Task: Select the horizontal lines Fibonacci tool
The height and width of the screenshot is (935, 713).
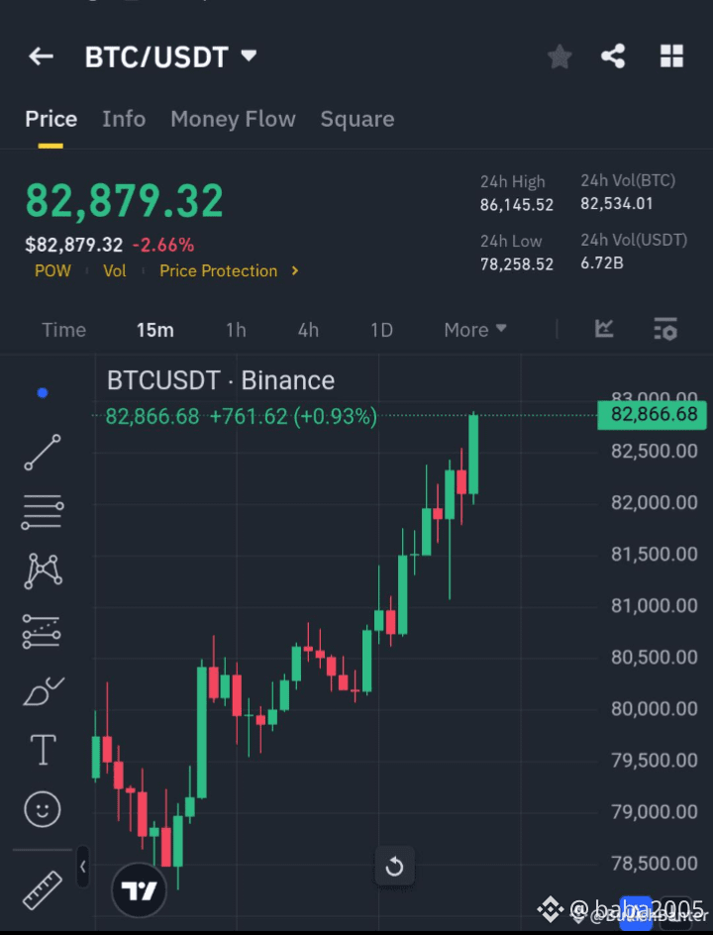Action: point(43,512)
